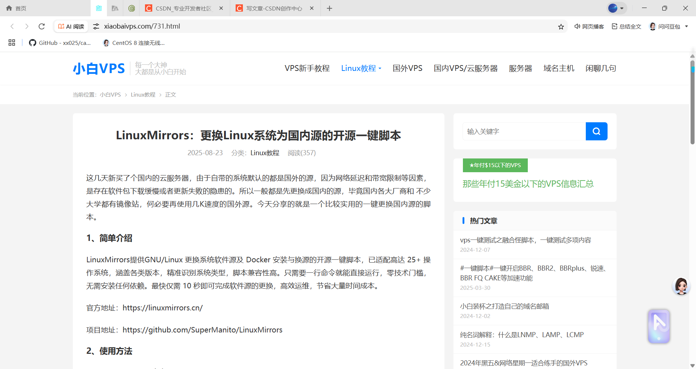Click the floating purple arrow app icon
The width and height of the screenshot is (696, 369).
pyautogui.click(x=659, y=326)
